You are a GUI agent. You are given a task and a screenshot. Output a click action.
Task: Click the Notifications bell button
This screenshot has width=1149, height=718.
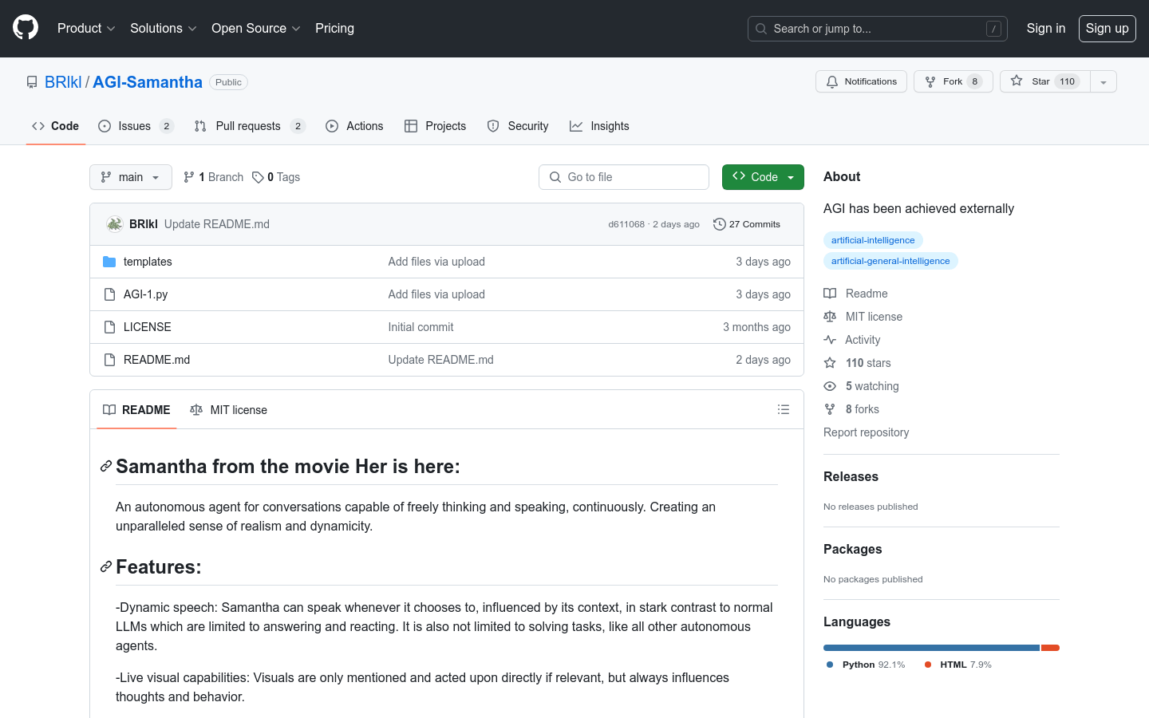(x=861, y=81)
